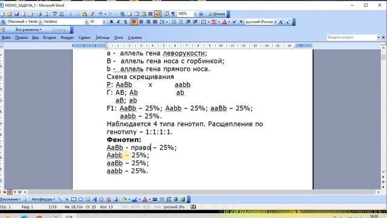Insert a hyperlink with the globe icon
The image size is (387, 218).
pyautogui.click(x=122, y=14)
